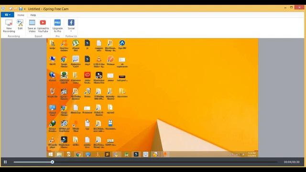Viewport: 306px width, 172px height.
Task: Click the Recycle Bin icon in preview
Action: point(52,93)
